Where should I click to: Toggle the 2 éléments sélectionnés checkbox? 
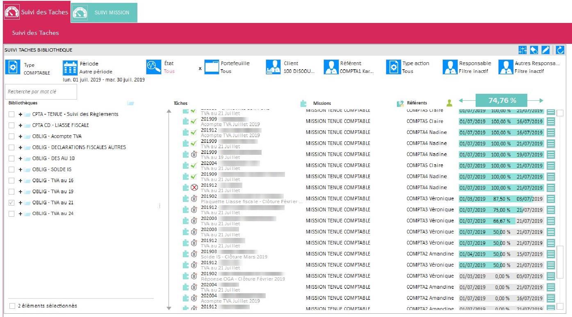pyautogui.click(x=12, y=306)
